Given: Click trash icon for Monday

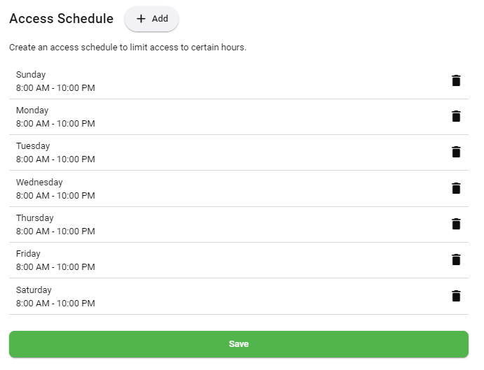Looking at the screenshot, I should pyautogui.click(x=456, y=116).
